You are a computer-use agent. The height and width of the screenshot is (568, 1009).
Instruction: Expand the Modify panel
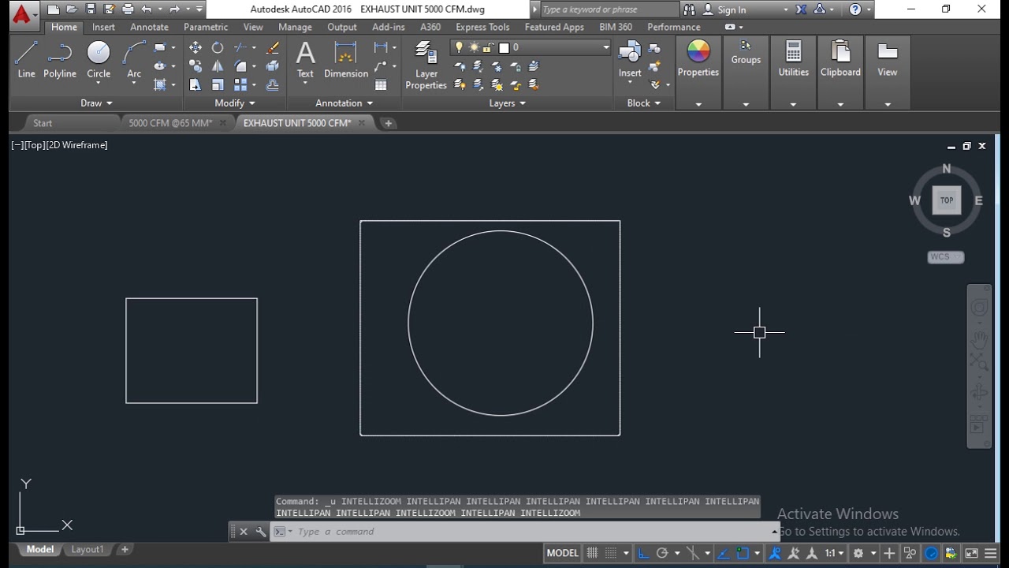pos(235,103)
